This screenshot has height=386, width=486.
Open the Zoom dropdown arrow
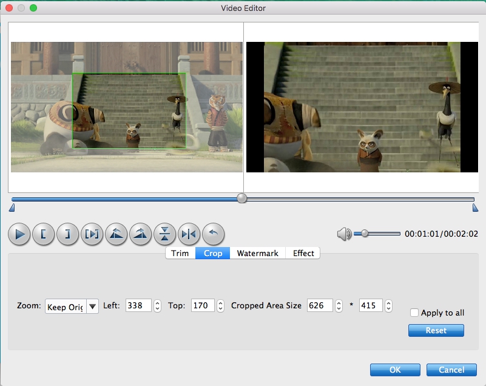tap(92, 306)
